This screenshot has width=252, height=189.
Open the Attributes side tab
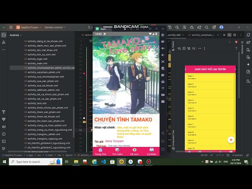click(242, 48)
